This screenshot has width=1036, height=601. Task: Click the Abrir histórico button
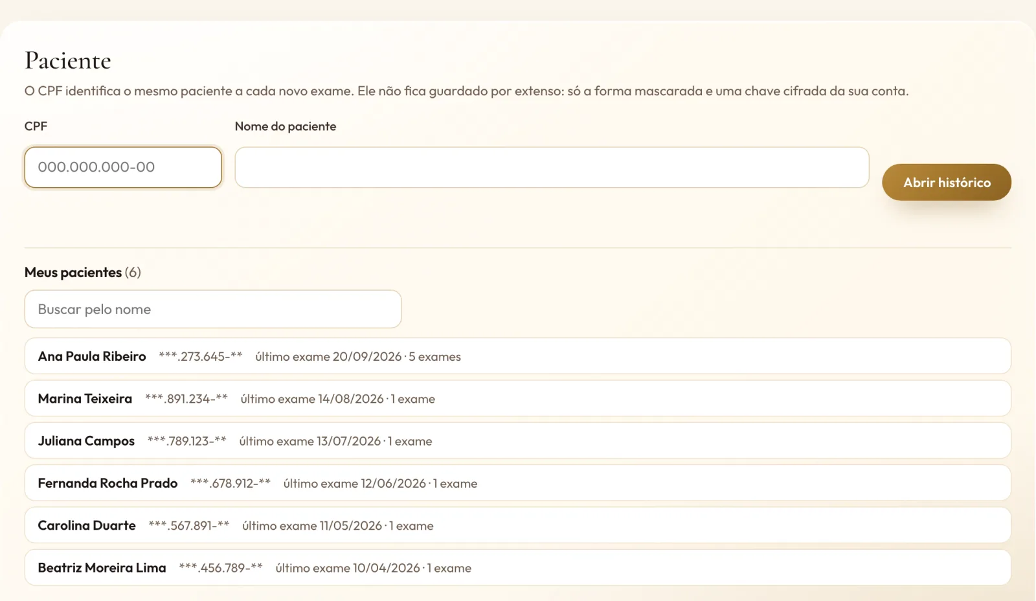click(x=947, y=182)
